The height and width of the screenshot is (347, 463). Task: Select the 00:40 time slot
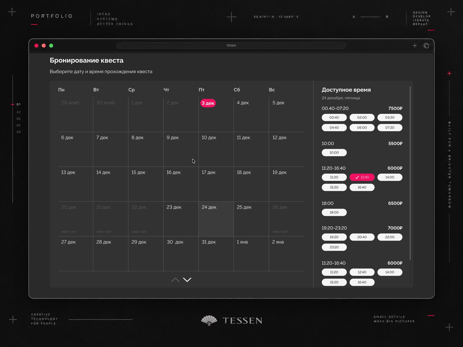334,117
